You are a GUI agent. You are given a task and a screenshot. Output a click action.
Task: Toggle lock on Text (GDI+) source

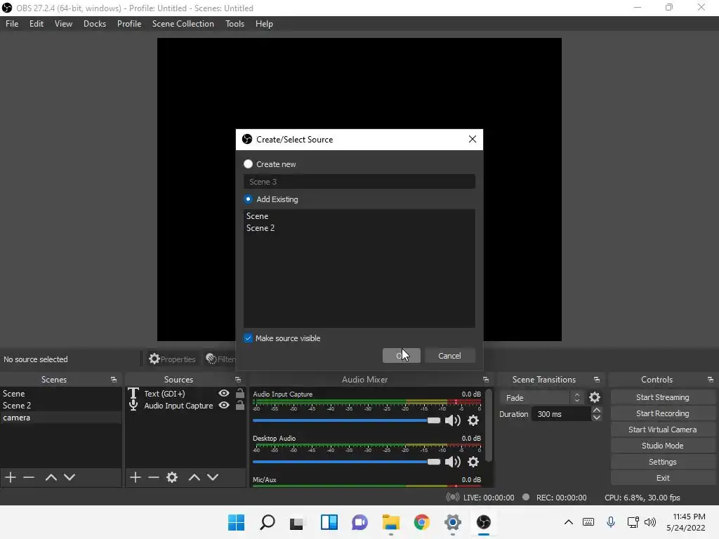[240, 393]
